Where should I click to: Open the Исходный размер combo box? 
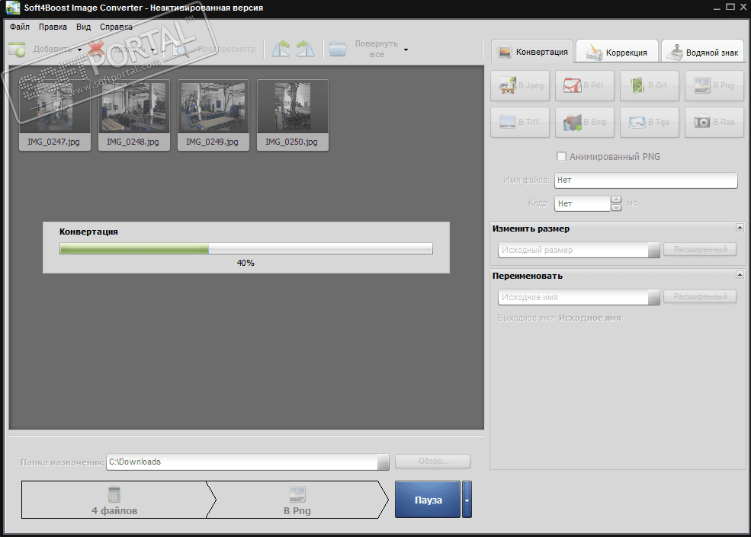pos(579,250)
